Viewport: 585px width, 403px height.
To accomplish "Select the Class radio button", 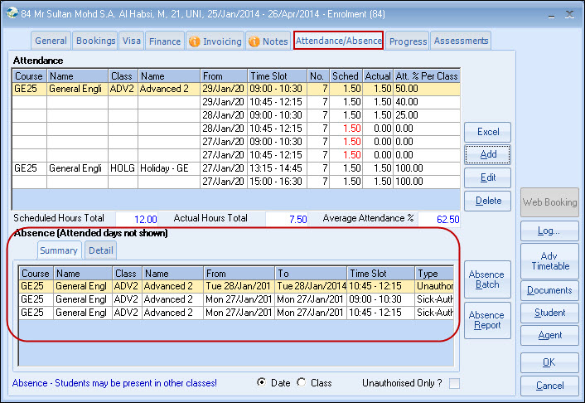I will point(303,382).
